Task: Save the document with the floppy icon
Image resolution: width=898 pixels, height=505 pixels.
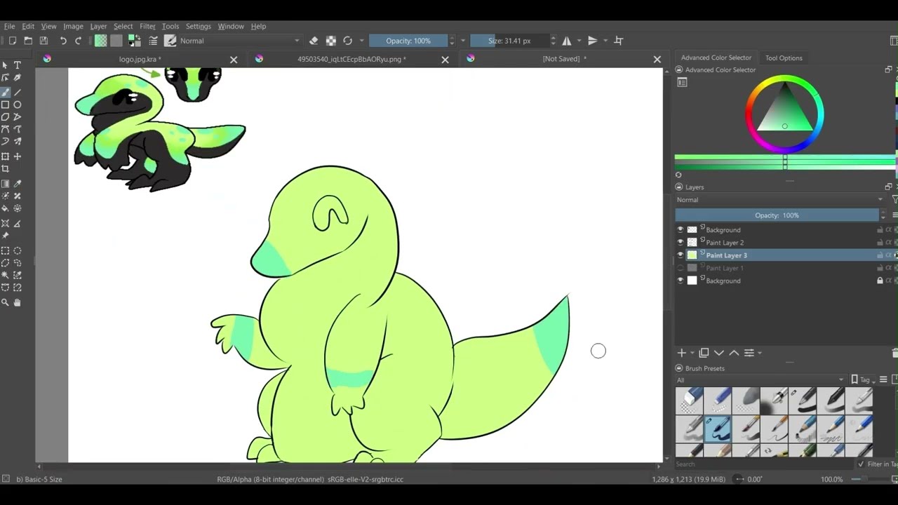Action: 43,41
